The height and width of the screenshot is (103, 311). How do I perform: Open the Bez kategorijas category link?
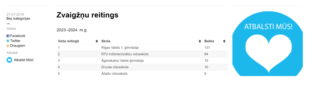coord(18,19)
